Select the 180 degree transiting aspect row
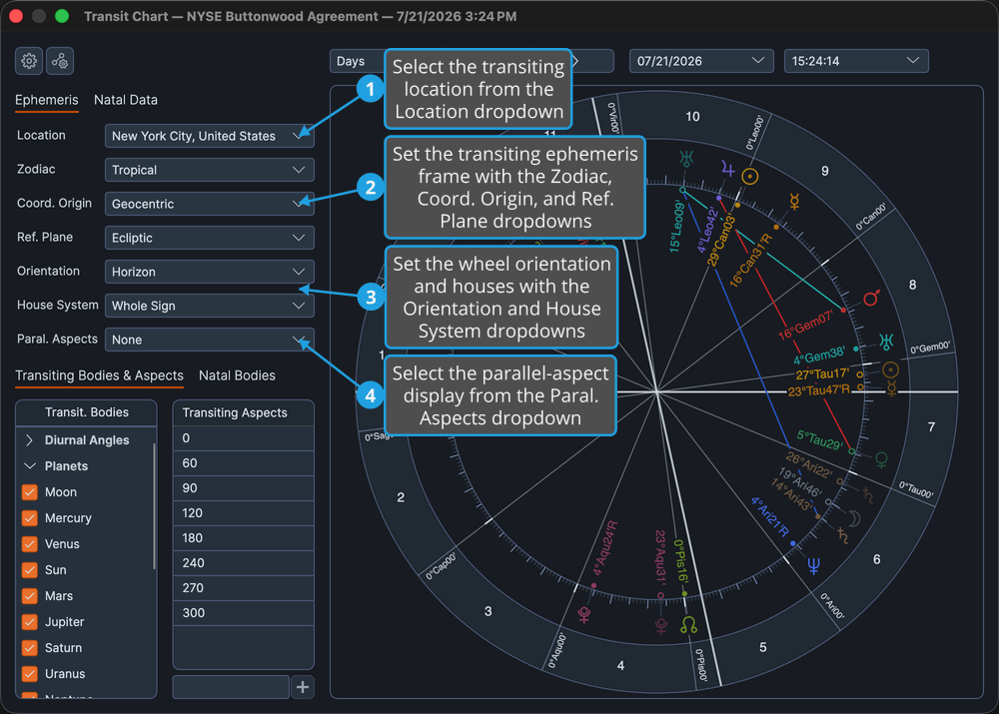The image size is (999, 714). 244,538
